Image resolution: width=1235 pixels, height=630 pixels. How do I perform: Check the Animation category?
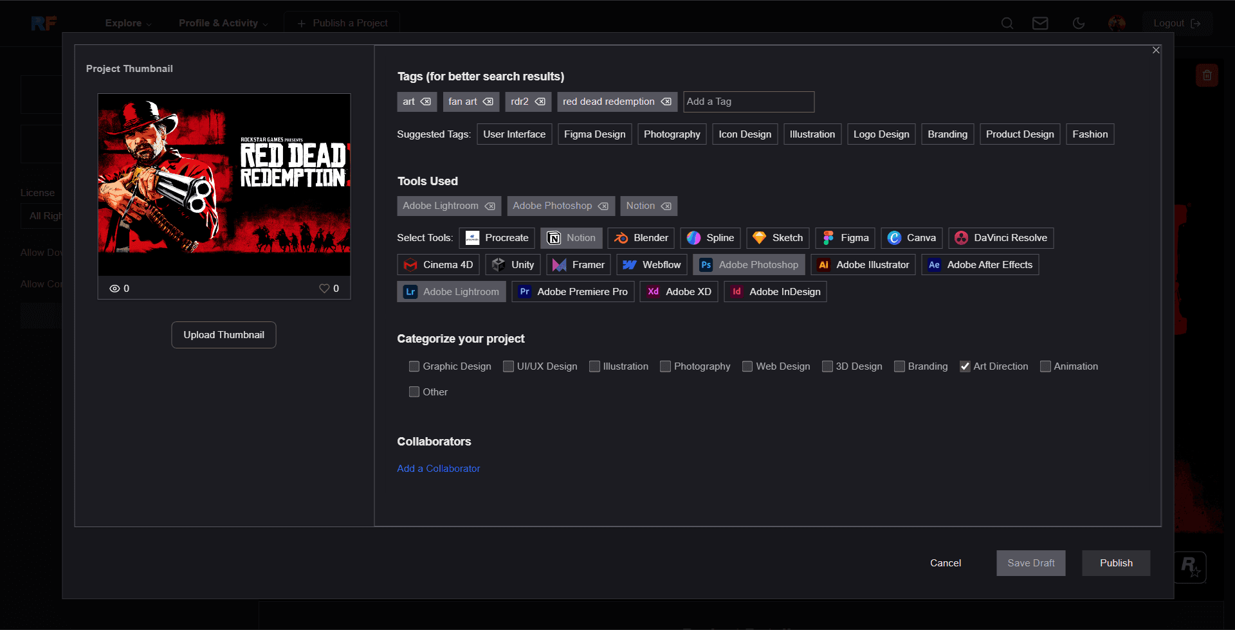(x=1045, y=366)
